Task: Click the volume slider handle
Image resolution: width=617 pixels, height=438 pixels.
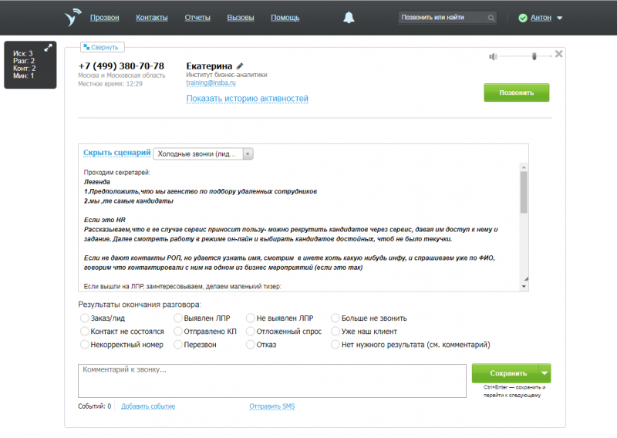Action: [x=533, y=56]
